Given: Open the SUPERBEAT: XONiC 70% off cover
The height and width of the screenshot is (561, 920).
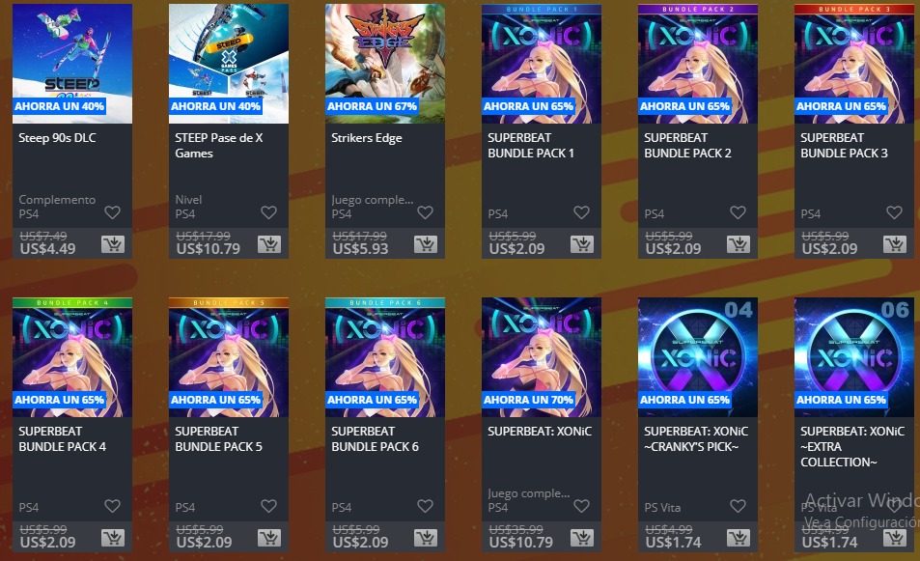Looking at the screenshot, I should coord(542,357).
